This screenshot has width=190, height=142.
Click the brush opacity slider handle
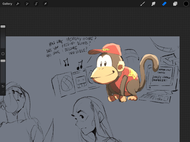tap(3, 61)
